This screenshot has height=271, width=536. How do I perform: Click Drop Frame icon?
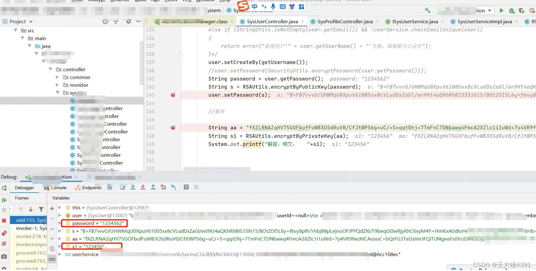click(x=163, y=187)
